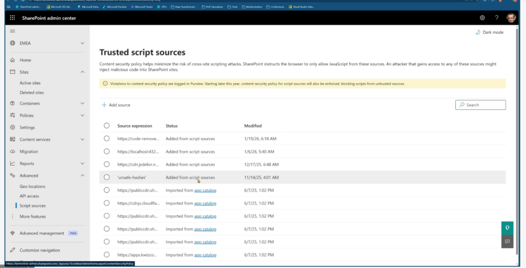This screenshot has width=526, height=268.
Task: Click the help question mark icon
Action: pyautogui.click(x=497, y=17)
